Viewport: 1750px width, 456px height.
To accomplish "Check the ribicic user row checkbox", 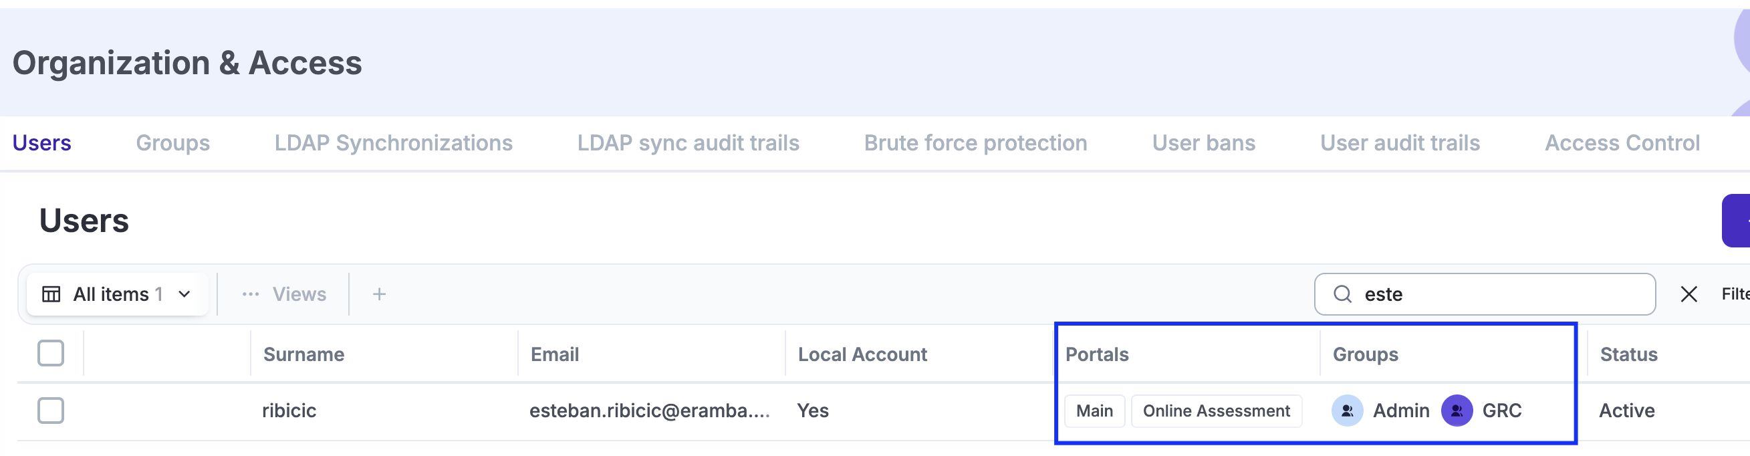I will (x=51, y=411).
